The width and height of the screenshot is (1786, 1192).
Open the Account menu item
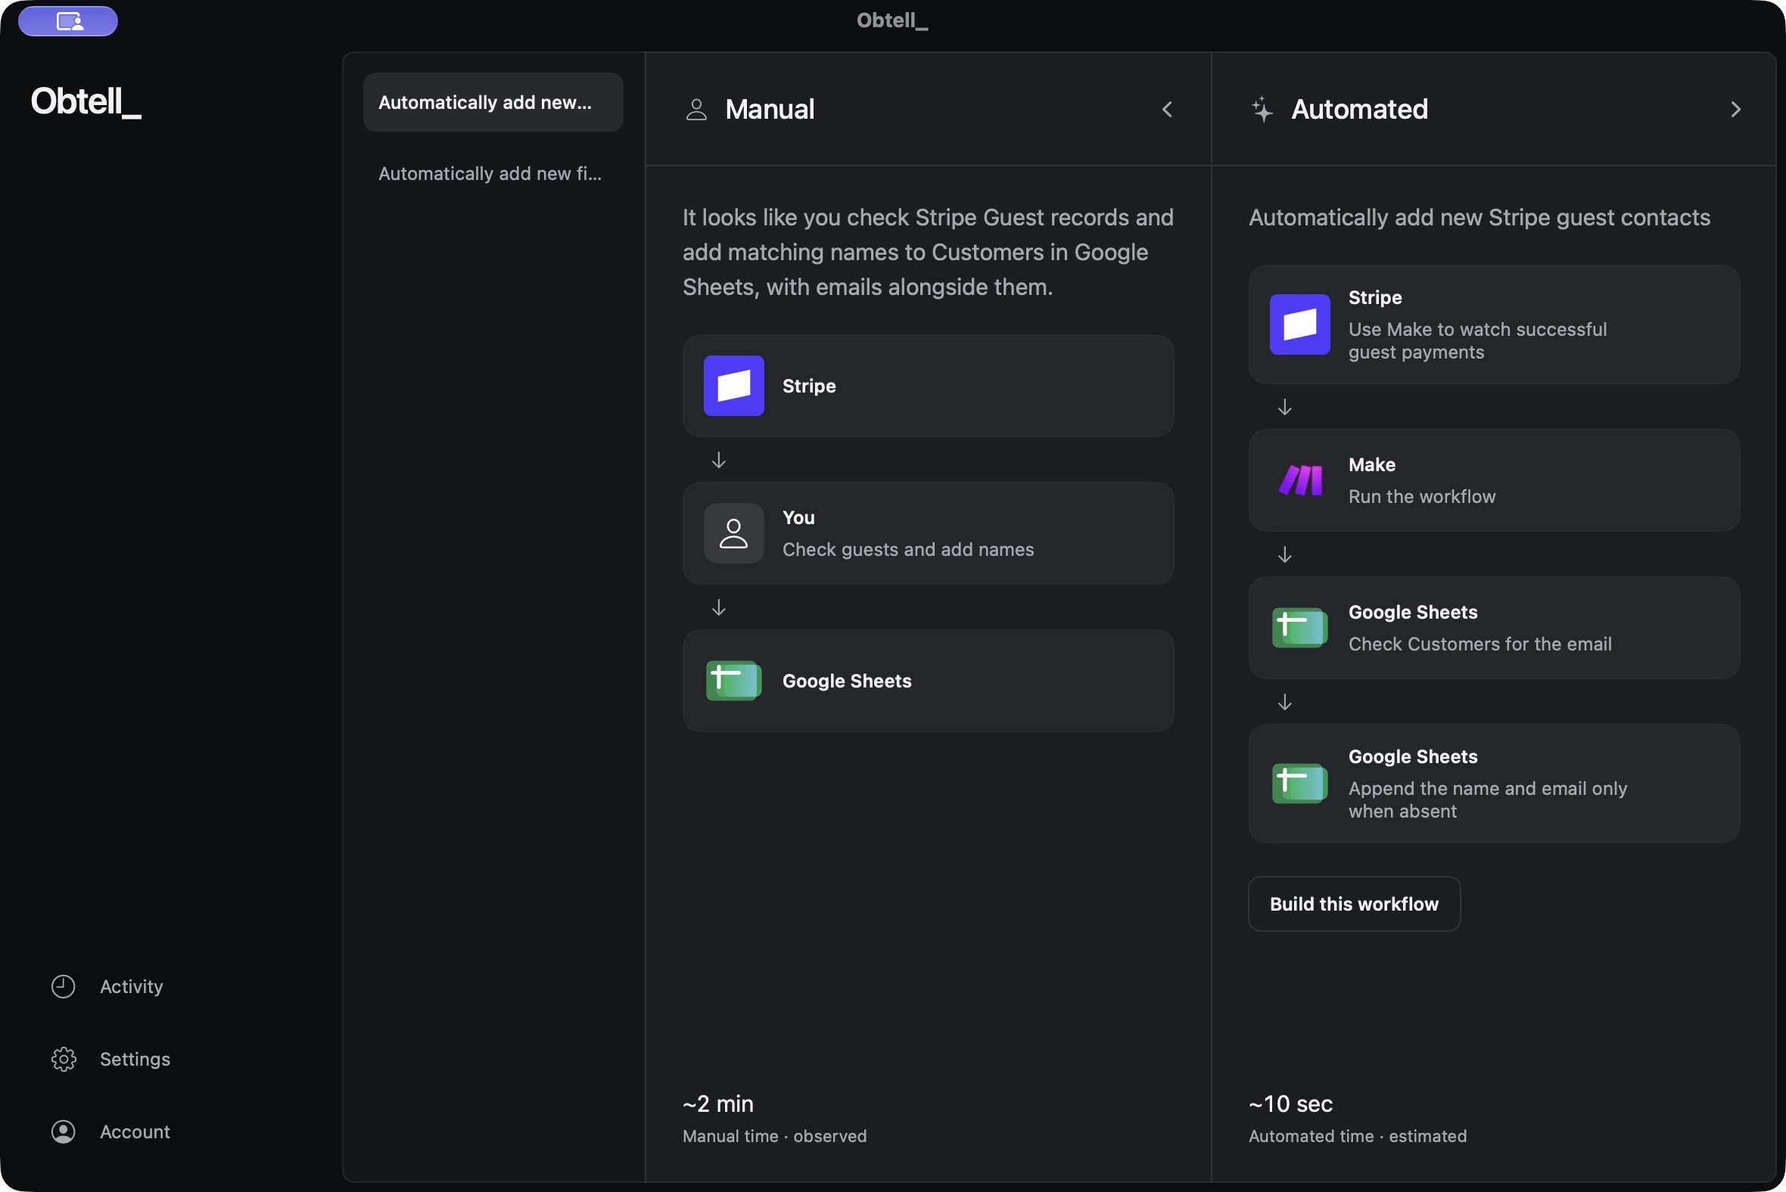pos(135,1131)
